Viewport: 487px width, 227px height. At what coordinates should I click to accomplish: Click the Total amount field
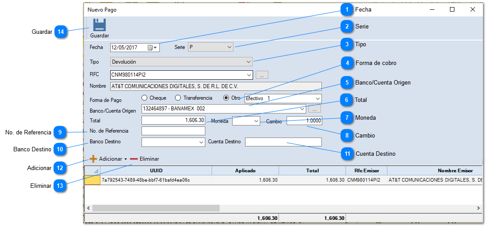coord(173,120)
